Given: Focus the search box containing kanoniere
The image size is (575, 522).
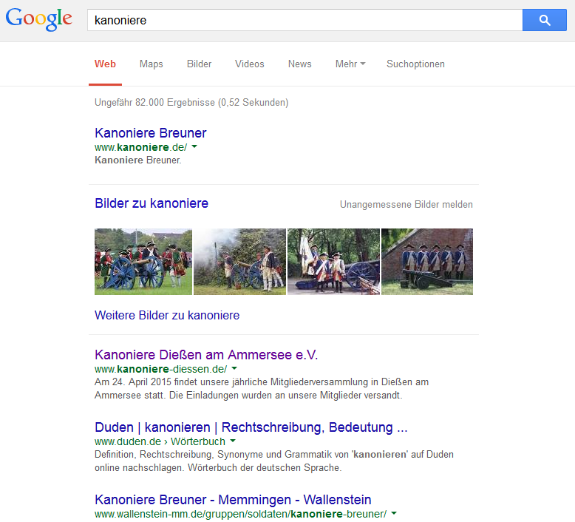Looking at the screenshot, I should [304, 20].
